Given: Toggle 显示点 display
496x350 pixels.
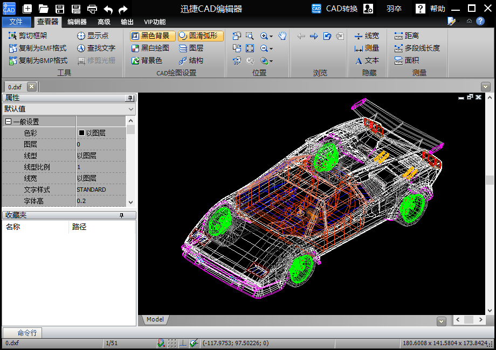Looking at the screenshot, I should tap(92, 36).
